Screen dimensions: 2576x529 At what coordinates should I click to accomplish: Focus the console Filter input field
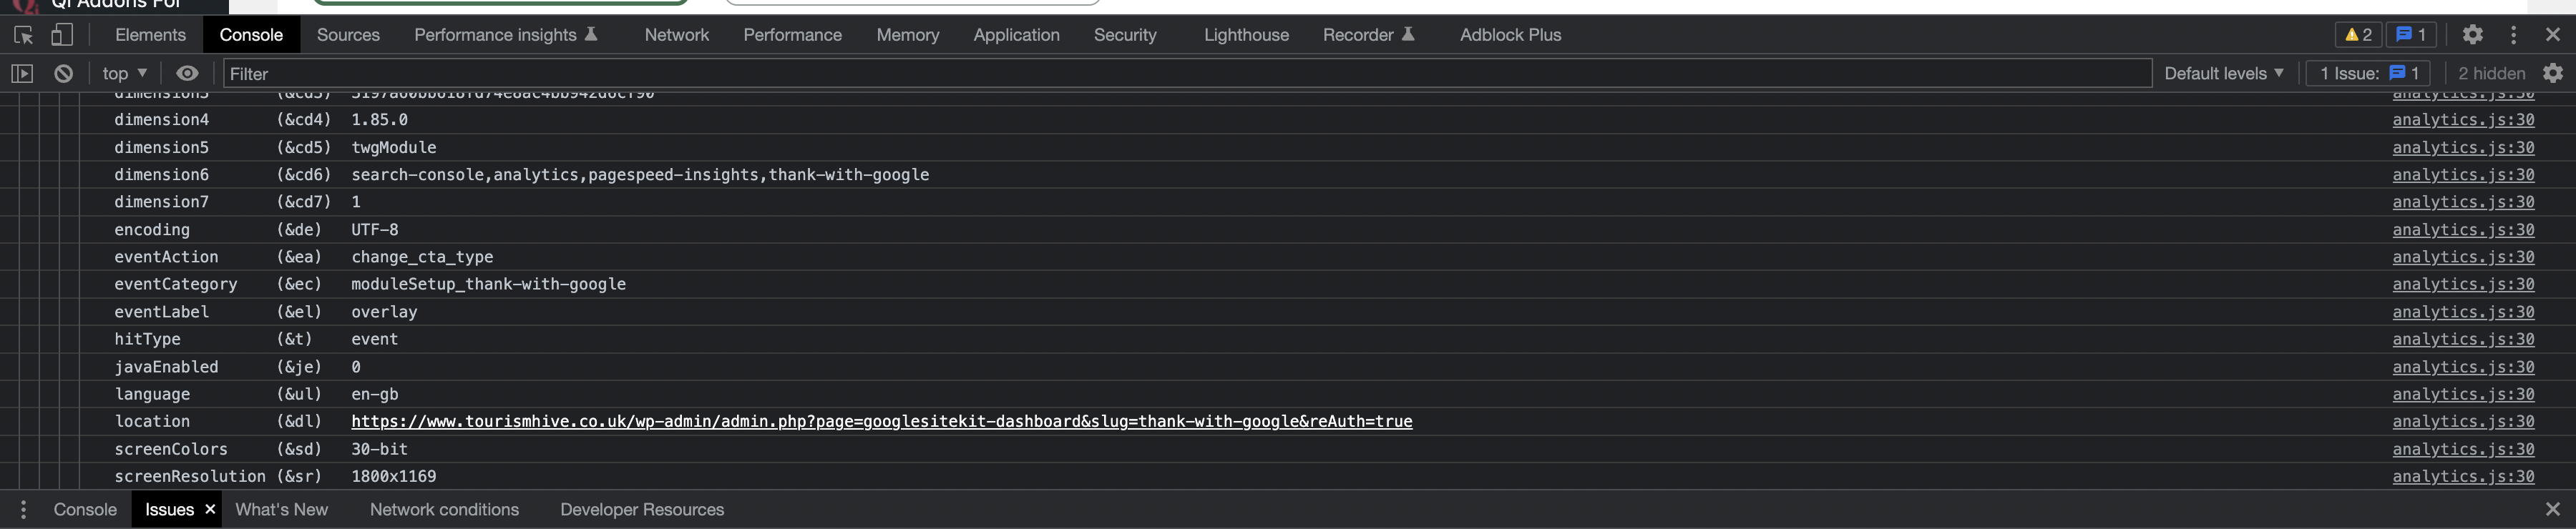1187,74
